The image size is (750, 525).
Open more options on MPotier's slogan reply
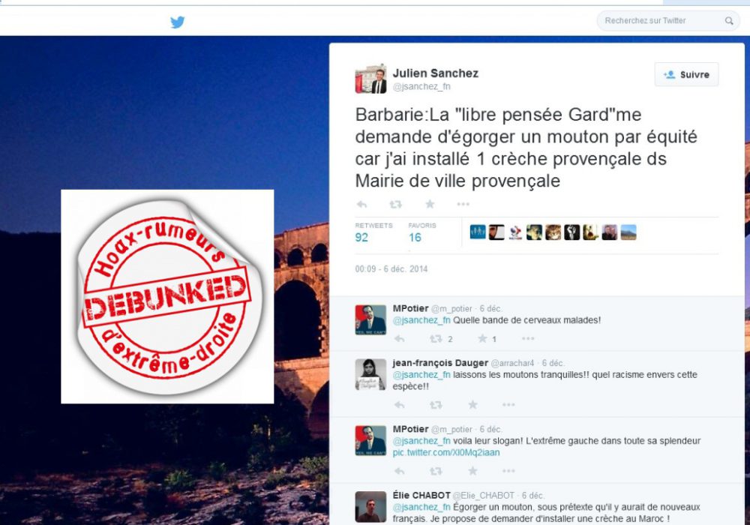tap(508, 471)
